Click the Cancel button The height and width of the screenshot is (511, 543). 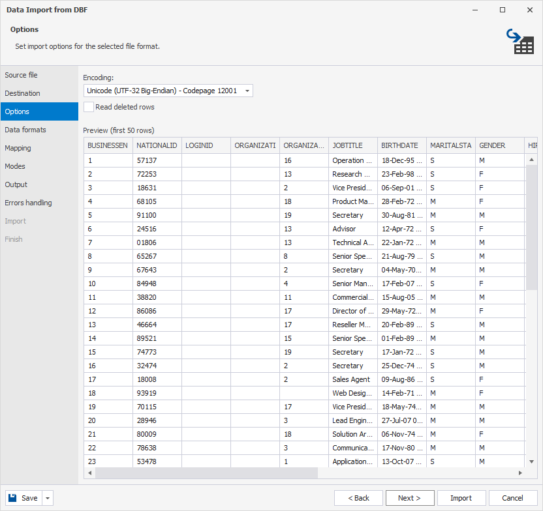(513, 498)
